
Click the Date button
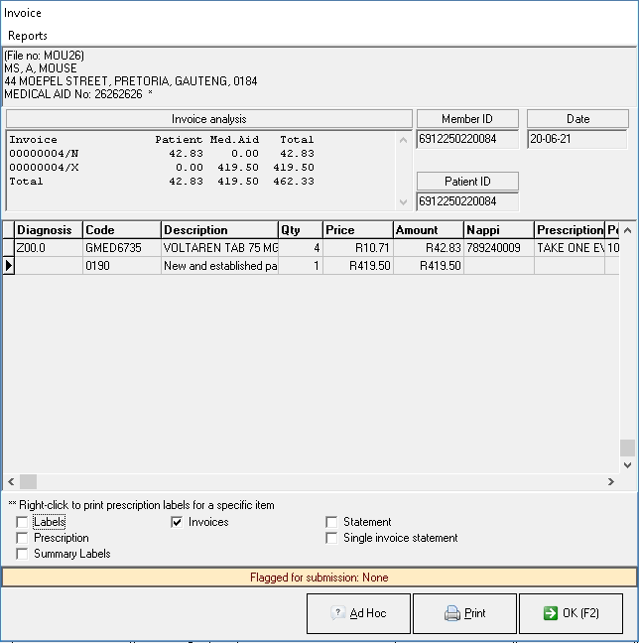click(x=577, y=119)
